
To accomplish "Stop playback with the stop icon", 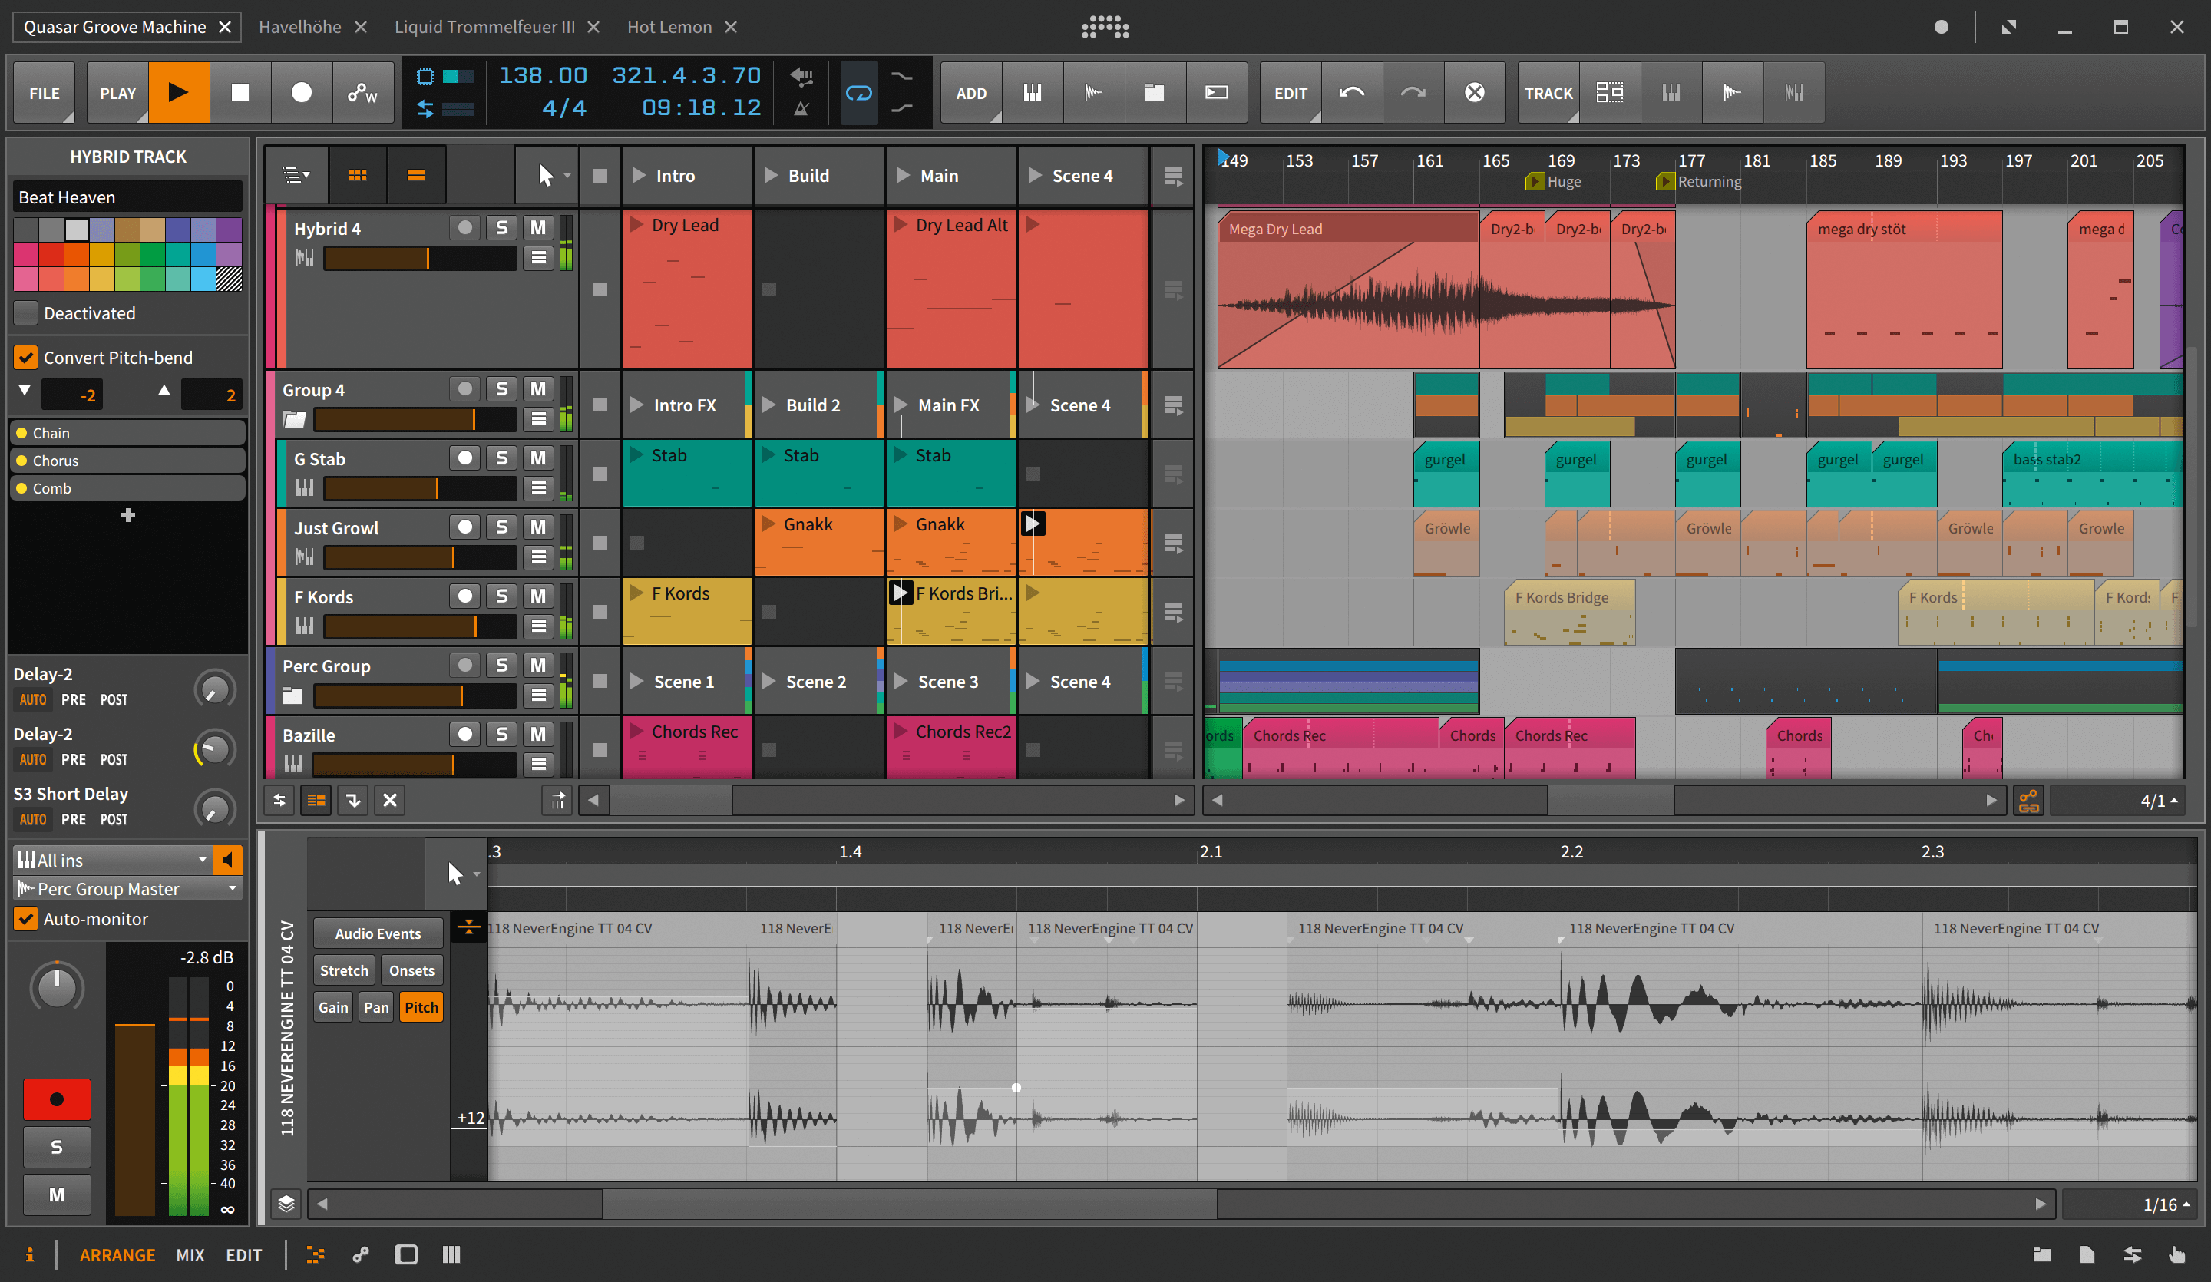I will [240, 92].
